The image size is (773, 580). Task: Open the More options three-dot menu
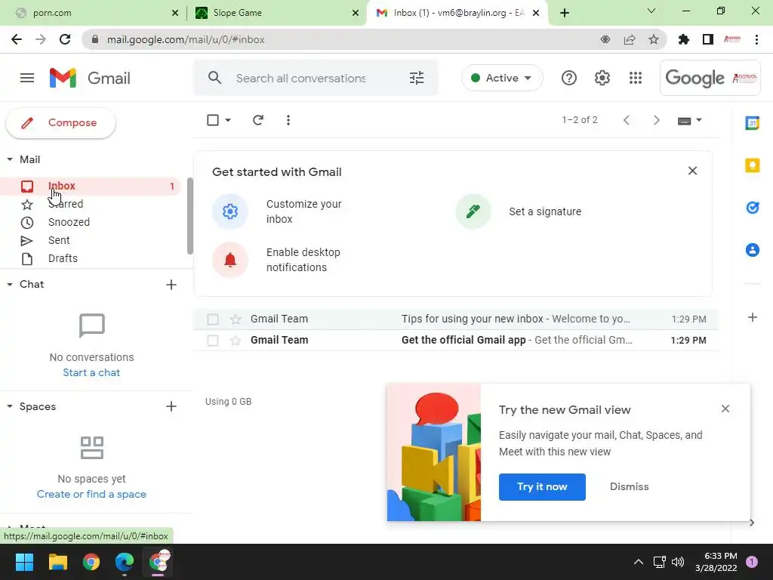point(288,120)
